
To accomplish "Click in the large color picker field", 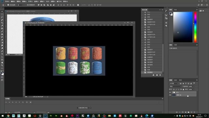I will point(183,27).
